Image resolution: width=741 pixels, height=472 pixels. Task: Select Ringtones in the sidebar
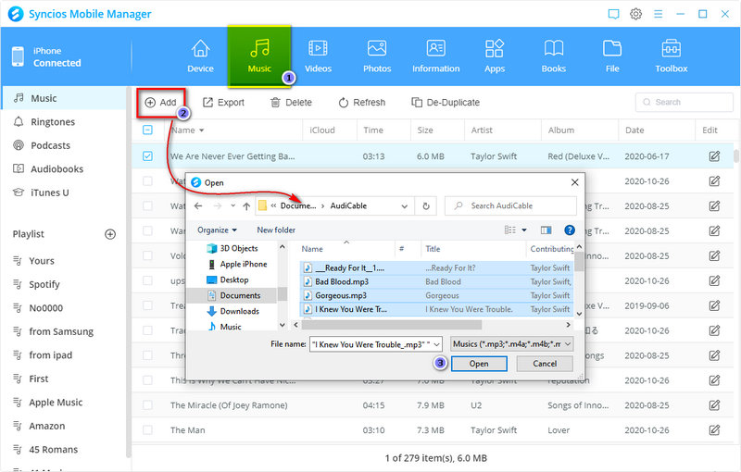coord(64,122)
